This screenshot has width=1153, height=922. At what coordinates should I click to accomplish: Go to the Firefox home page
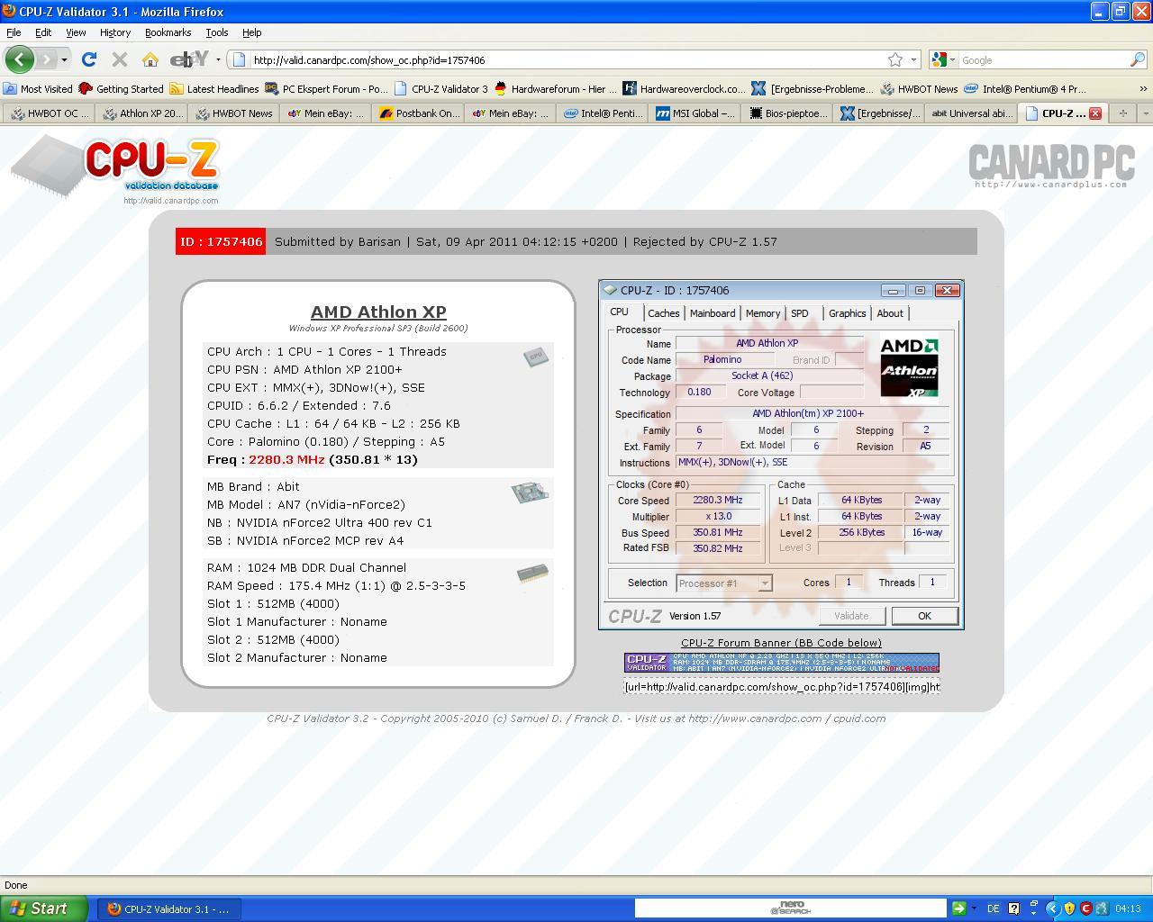[150, 59]
